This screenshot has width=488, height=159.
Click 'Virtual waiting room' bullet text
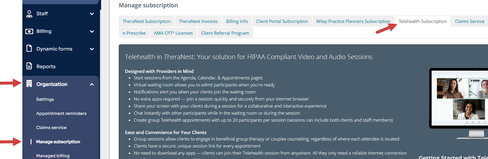(204, 85)
